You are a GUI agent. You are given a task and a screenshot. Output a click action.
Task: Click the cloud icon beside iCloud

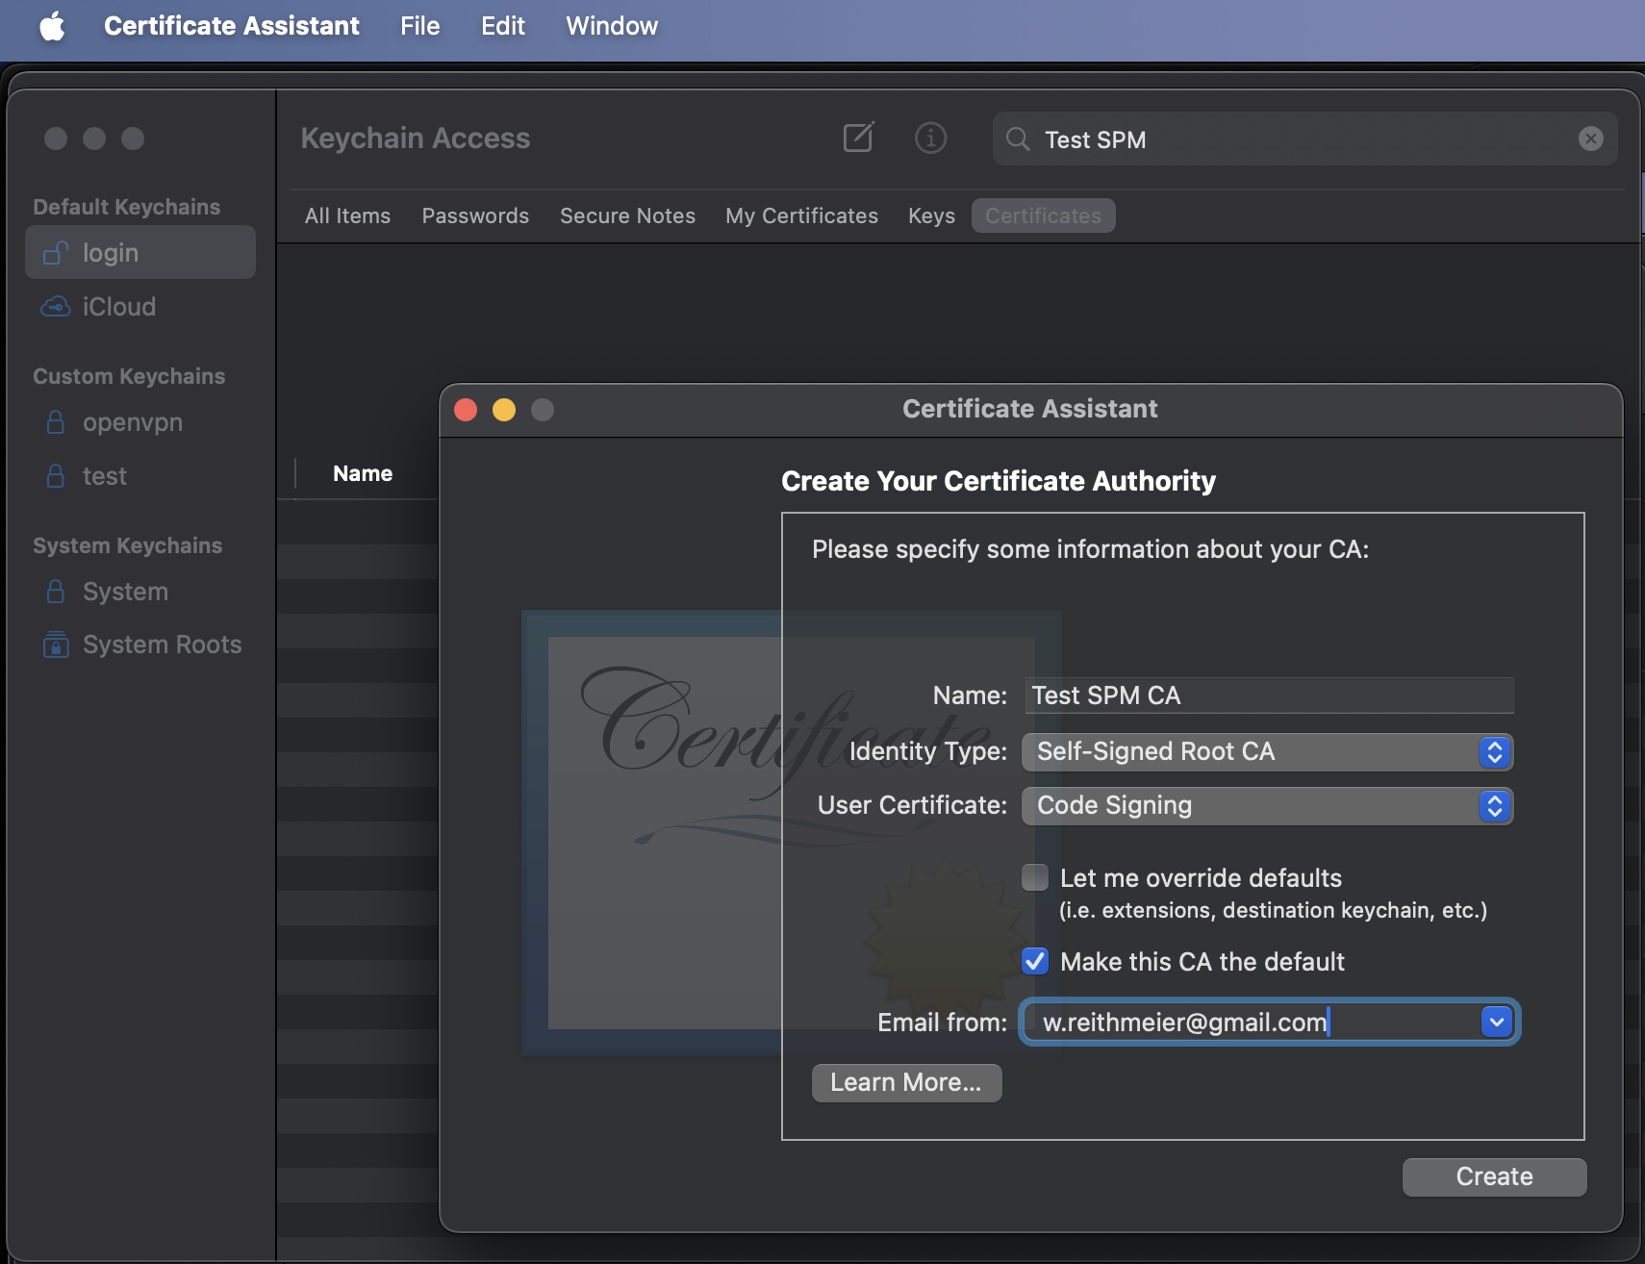(x=56, y=306)
